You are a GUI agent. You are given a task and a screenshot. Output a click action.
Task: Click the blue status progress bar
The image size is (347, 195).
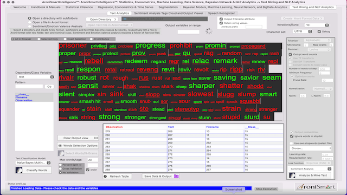131,188
